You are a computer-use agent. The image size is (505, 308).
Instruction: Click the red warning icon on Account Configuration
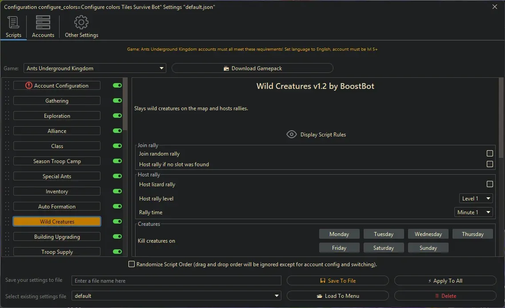(x=29, y=86)
